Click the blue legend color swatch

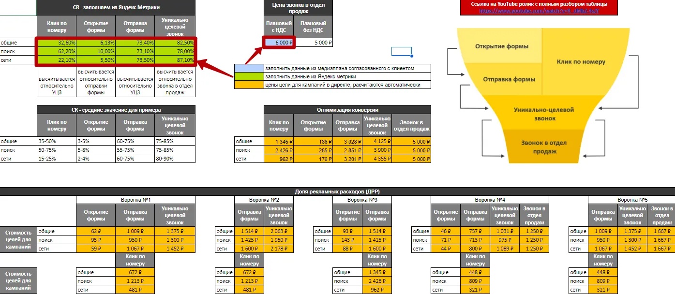coord(249,68)
